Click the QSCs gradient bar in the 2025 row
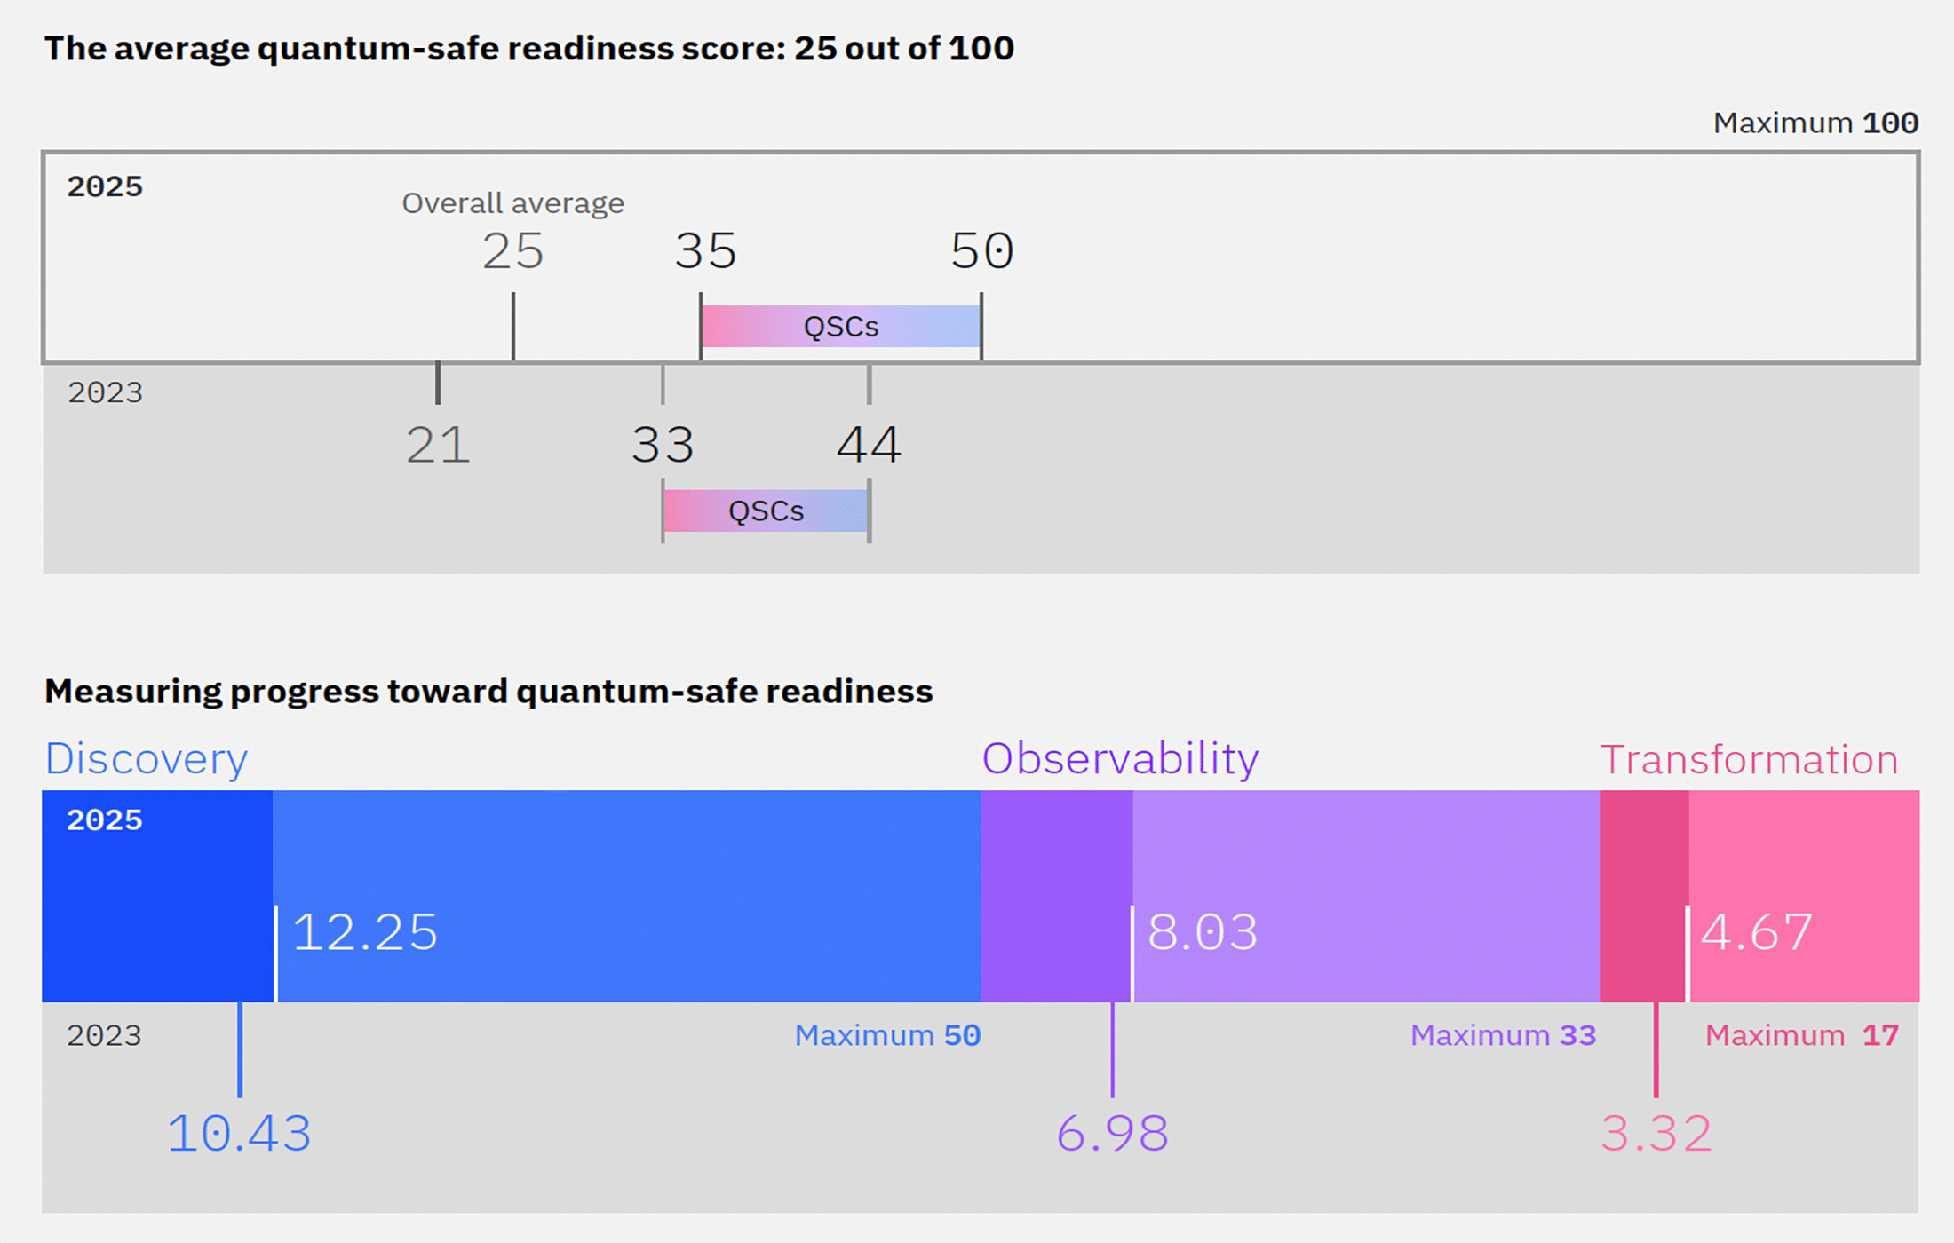The height and width of the screenshot is (1243, 1954). pyautogui.click(x=841, y=327)
